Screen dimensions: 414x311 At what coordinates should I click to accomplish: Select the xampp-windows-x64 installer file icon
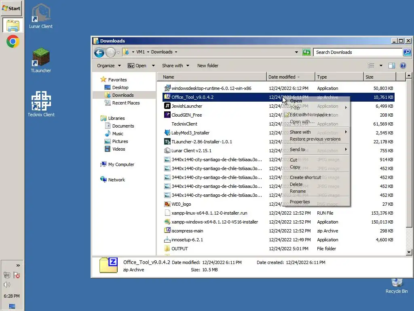(x=167, y=222)
